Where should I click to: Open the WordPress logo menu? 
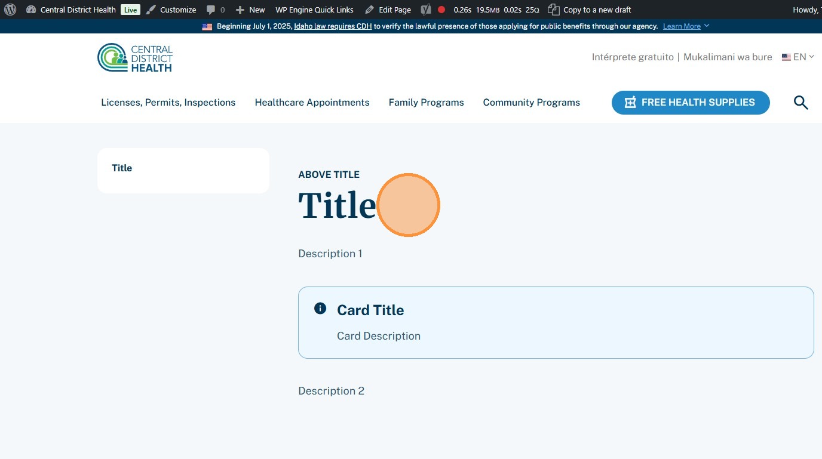10,10
